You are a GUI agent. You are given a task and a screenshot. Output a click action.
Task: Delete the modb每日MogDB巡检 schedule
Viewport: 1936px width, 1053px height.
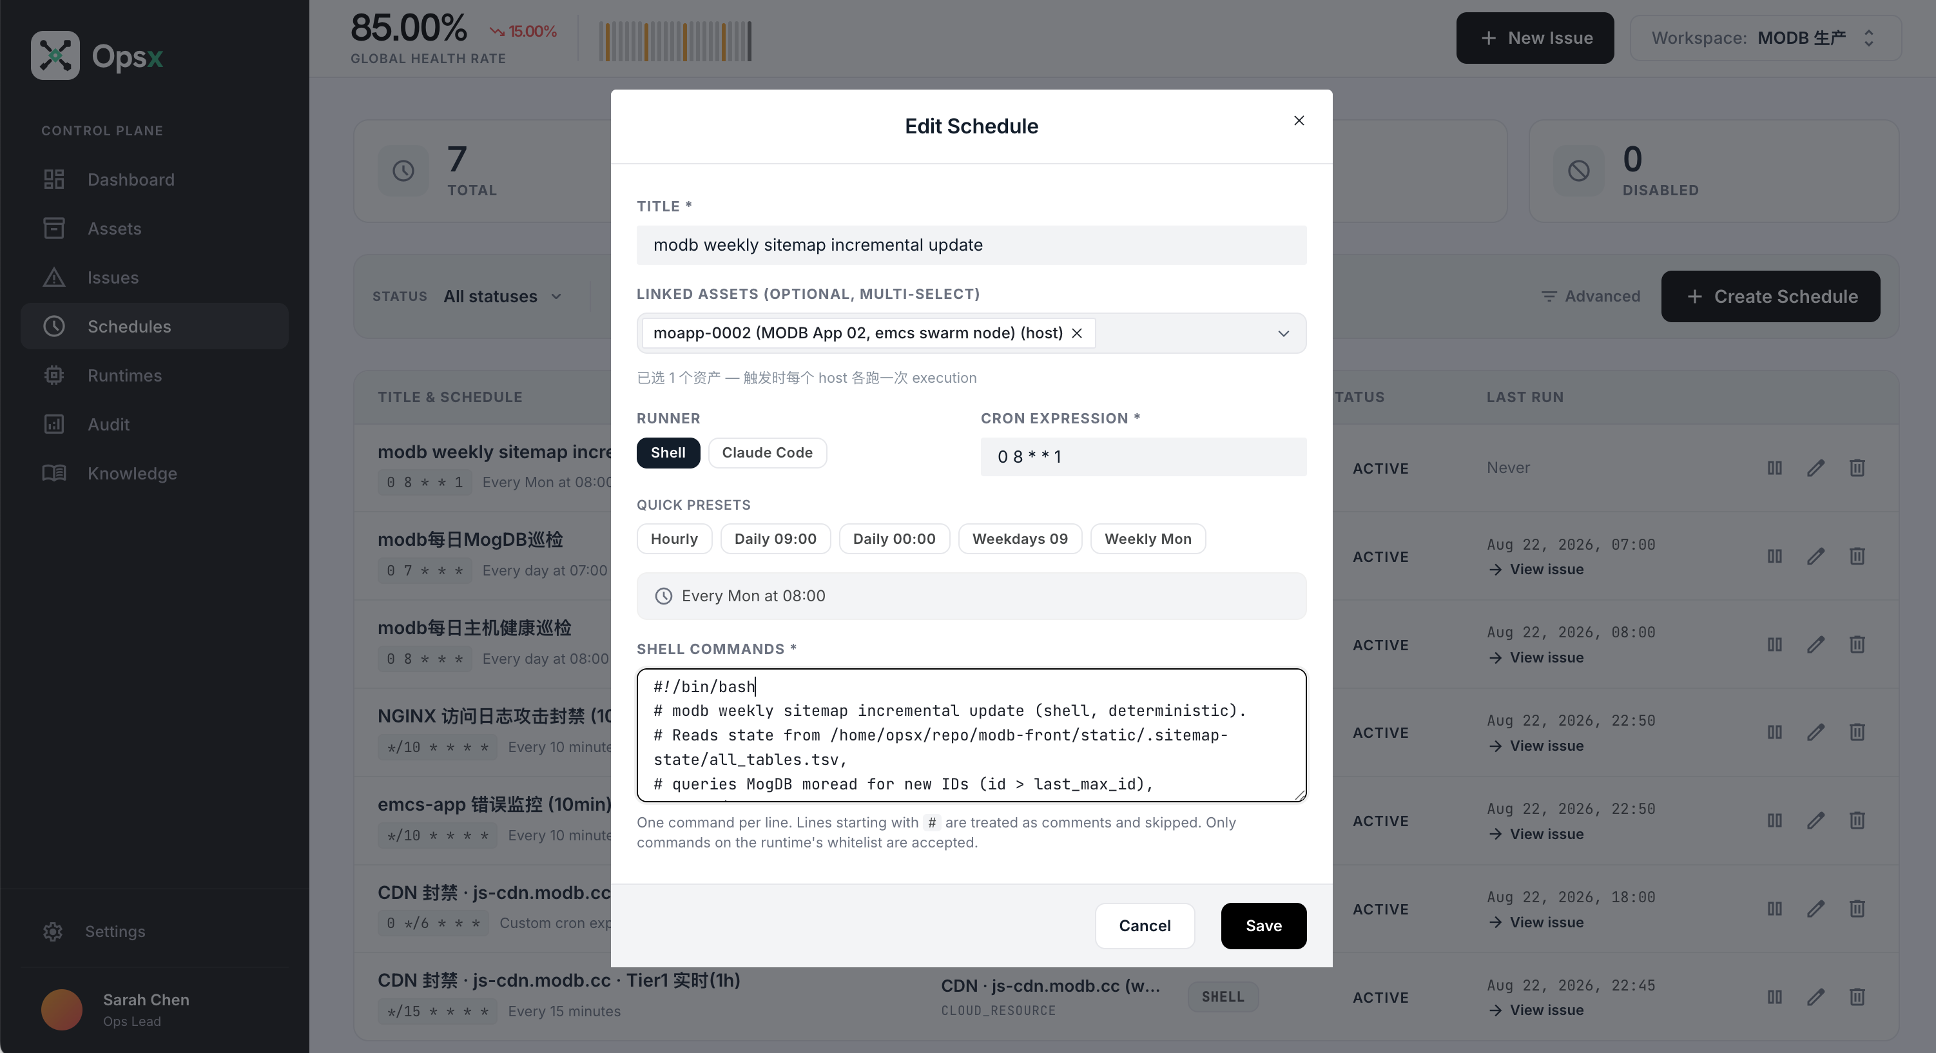coord(1857,556)
